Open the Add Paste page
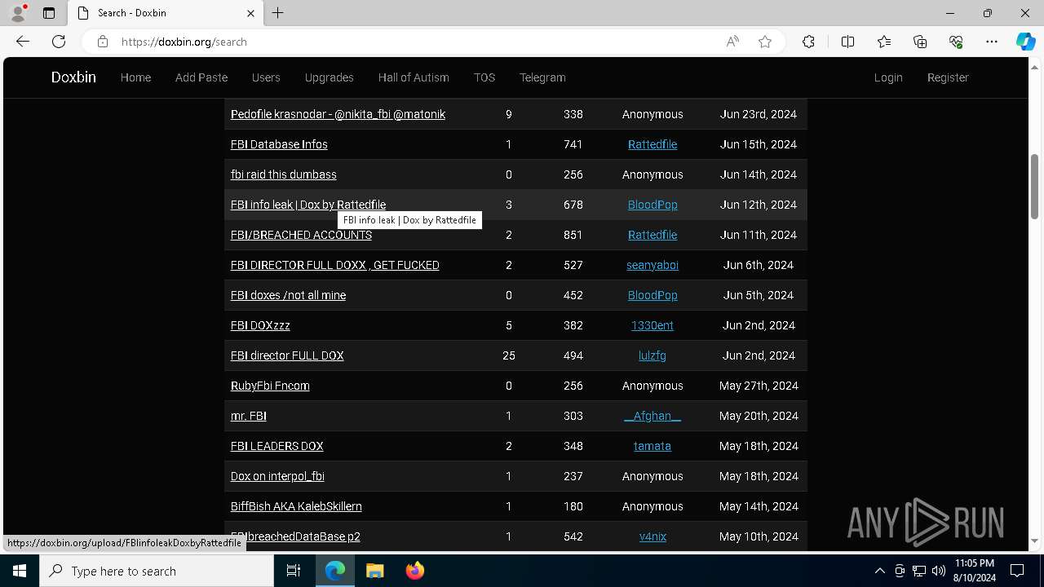The image size is (1044, 587). point(201,77)
